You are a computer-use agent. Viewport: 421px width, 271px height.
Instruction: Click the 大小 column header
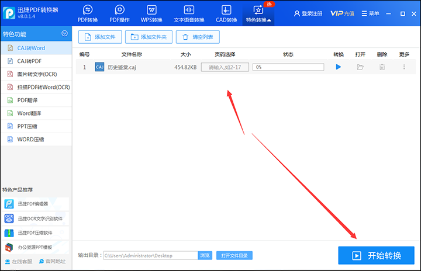185,54
